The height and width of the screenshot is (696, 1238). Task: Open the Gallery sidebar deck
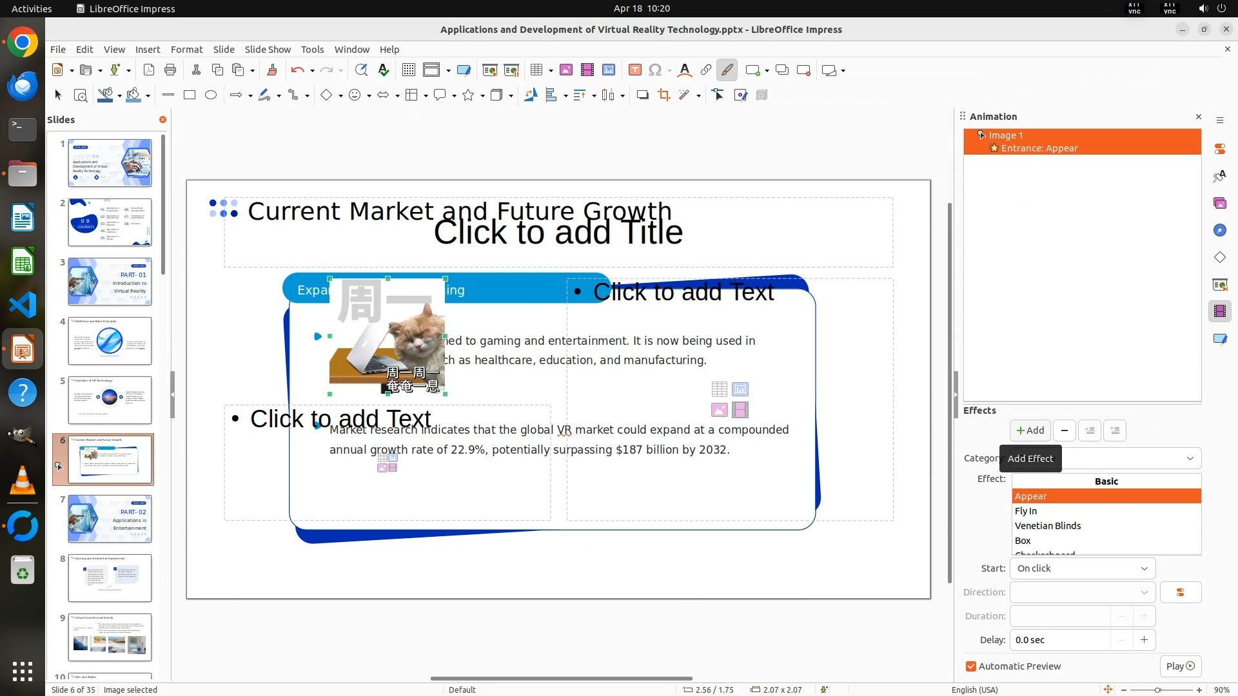tap(1219, 204)
